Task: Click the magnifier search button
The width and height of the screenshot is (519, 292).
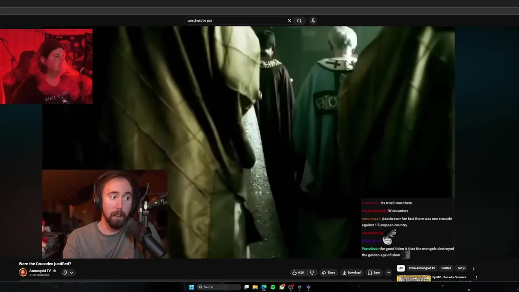Action: pyautogui.click(x=299, y=21)
